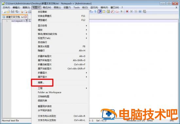Click the Function List toolbar icon
Viewport: 180px width, 124px height.
point(113,11)
